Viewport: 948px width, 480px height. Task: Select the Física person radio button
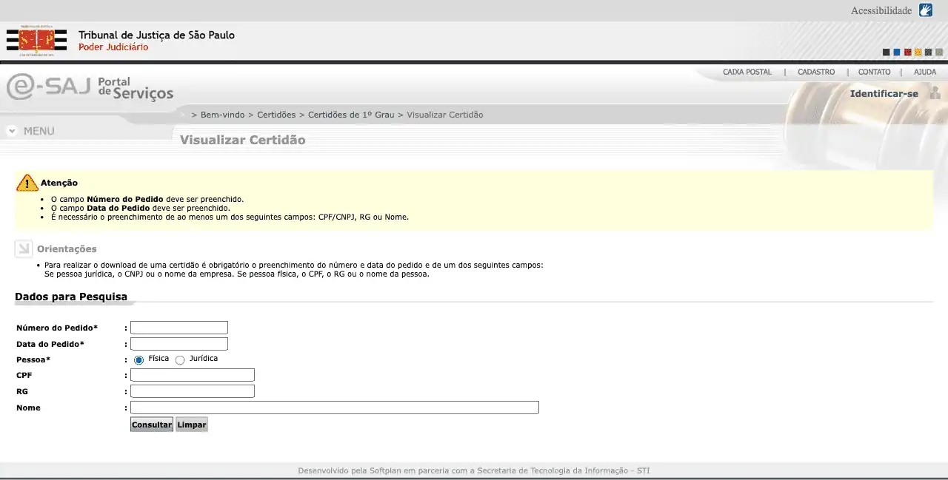click(x=138, y=360)
